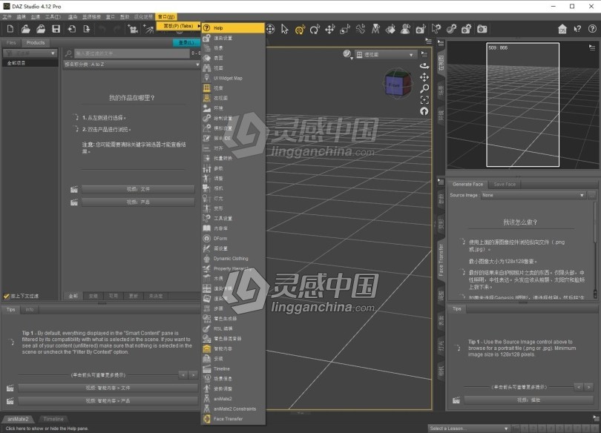Click next tip arrow in left Tips
The image size is (601, 433).
[193, 375]
